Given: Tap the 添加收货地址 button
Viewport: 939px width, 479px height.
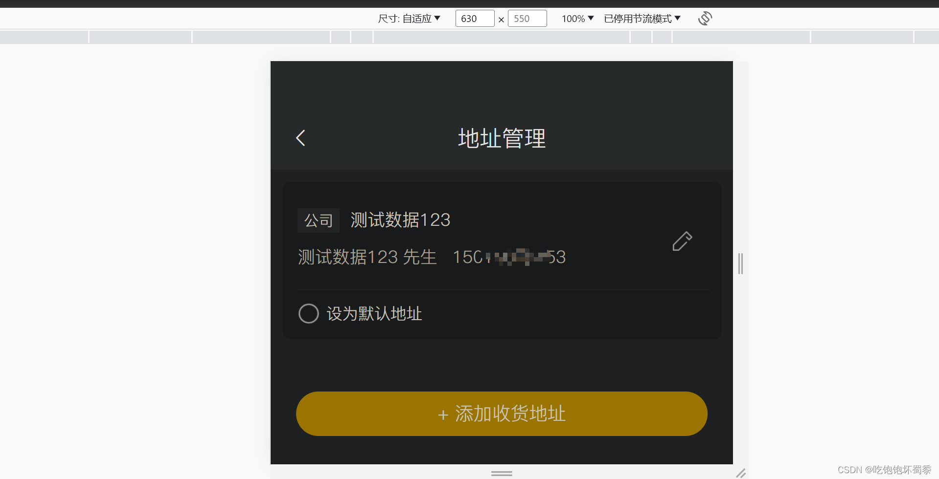Looking at the screenshot, I should click(502, 414).
